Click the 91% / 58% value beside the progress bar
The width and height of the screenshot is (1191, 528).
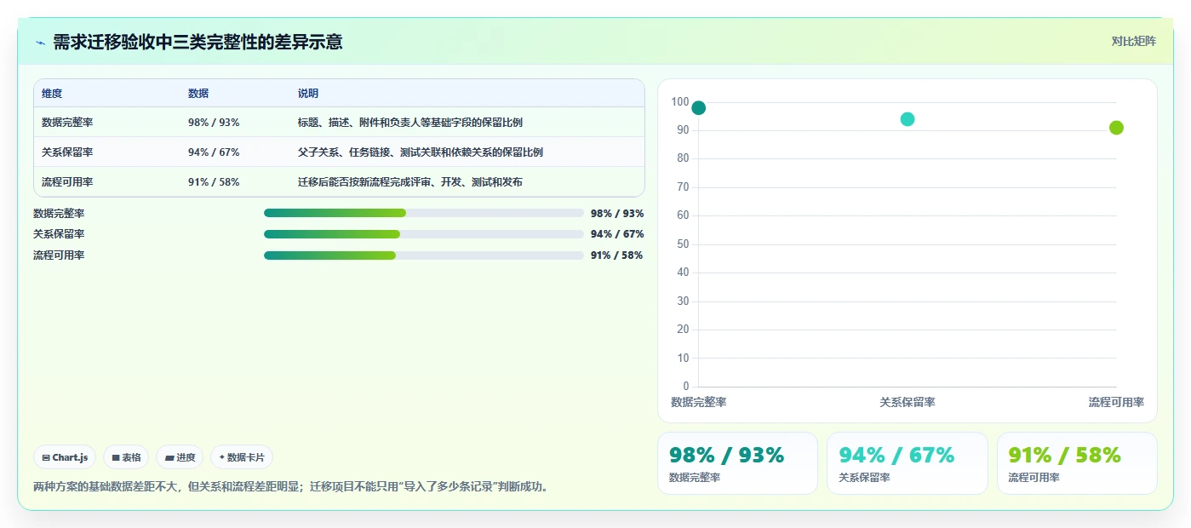(617, 255)
